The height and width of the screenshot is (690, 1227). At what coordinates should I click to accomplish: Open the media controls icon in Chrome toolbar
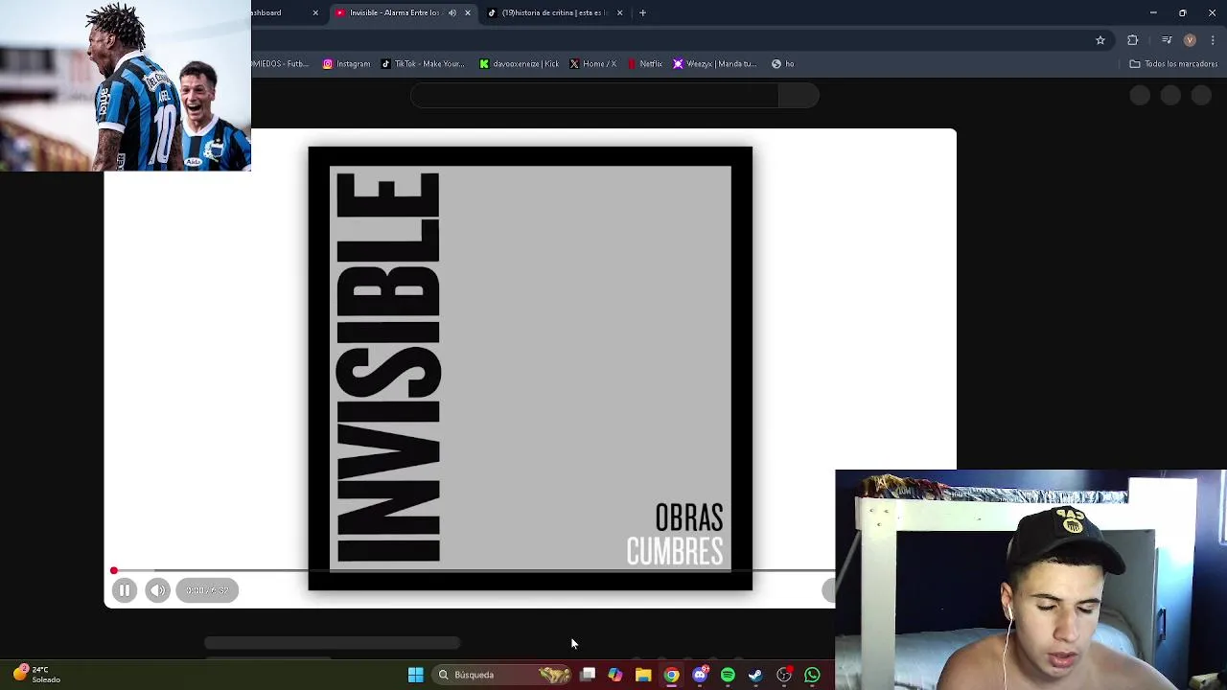1167,40
